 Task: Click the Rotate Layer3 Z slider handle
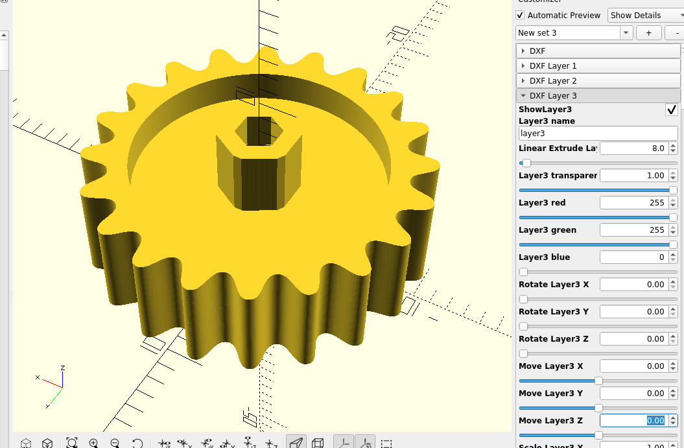point(523,353)
